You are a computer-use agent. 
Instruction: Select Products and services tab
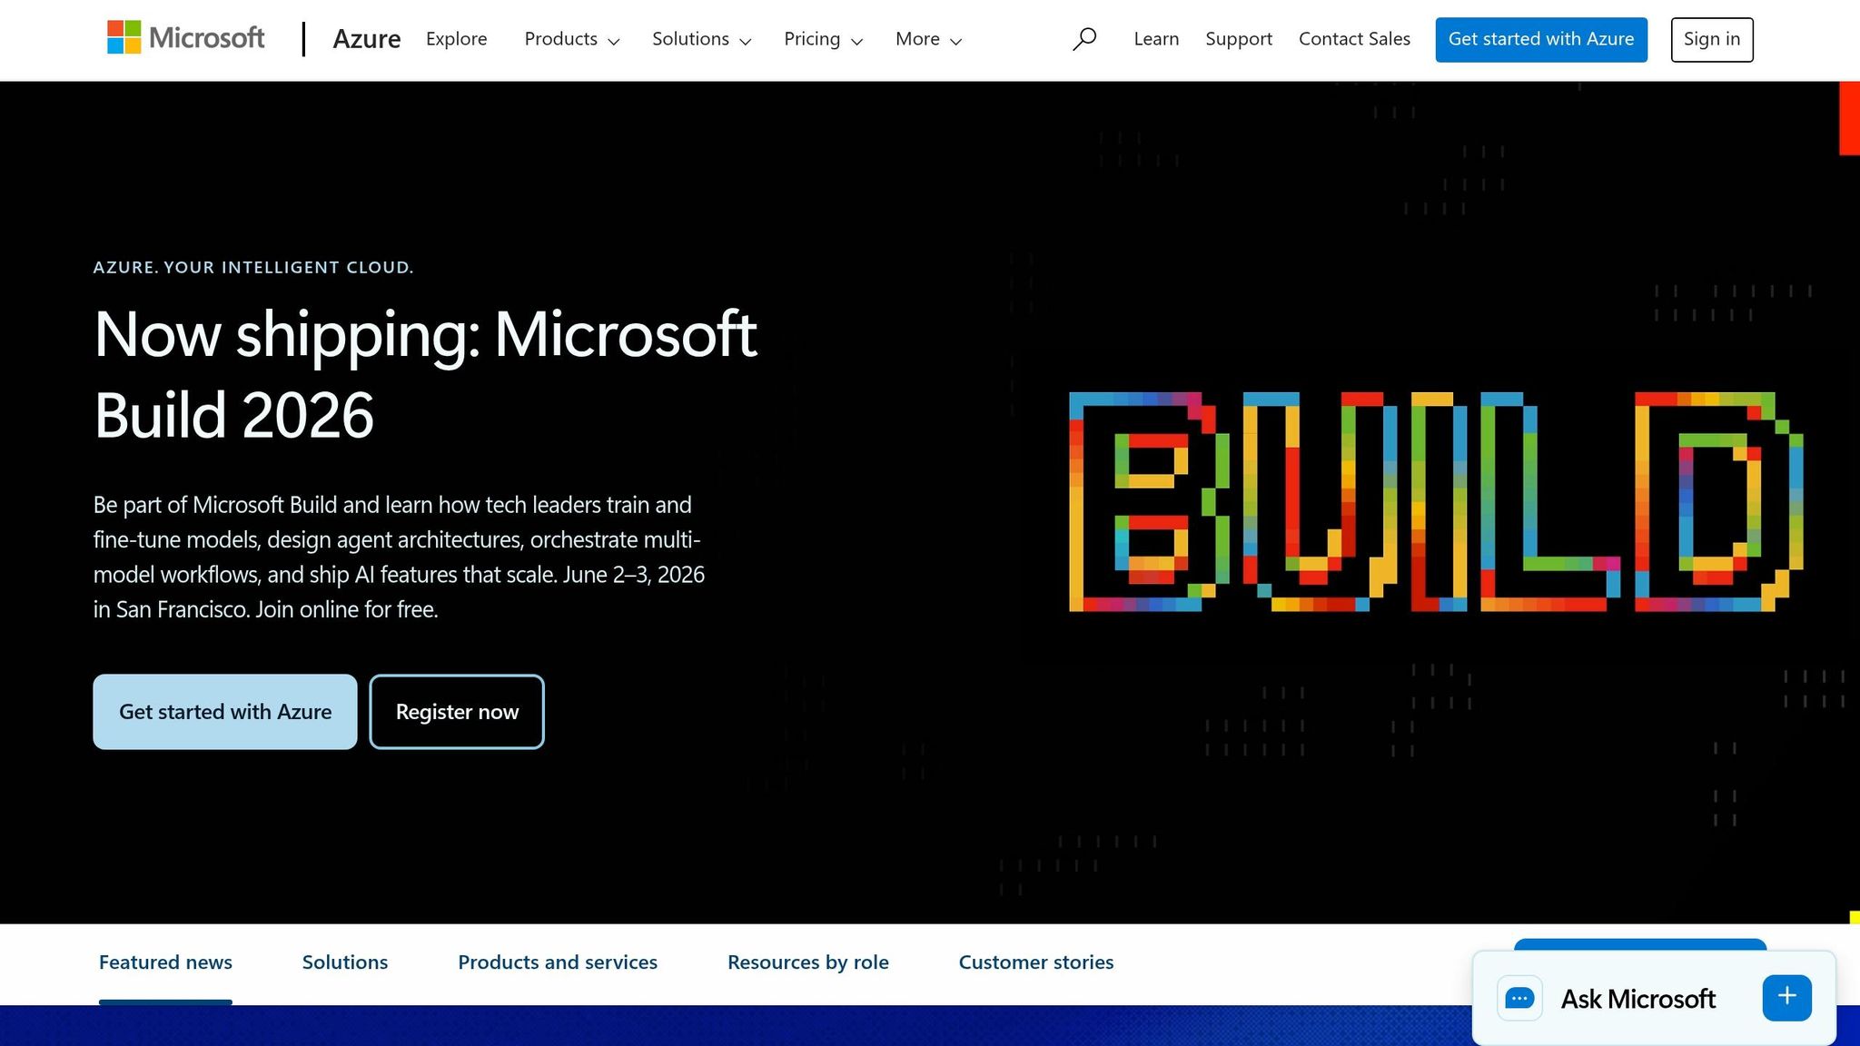tap(558, 962)
